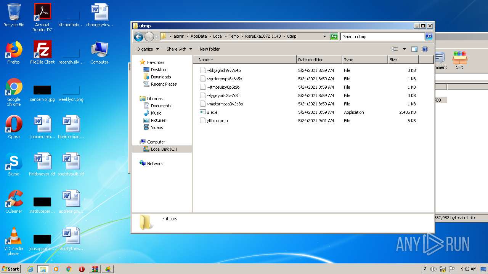Show hidden tray icons arrow

(x=425, y=269)
